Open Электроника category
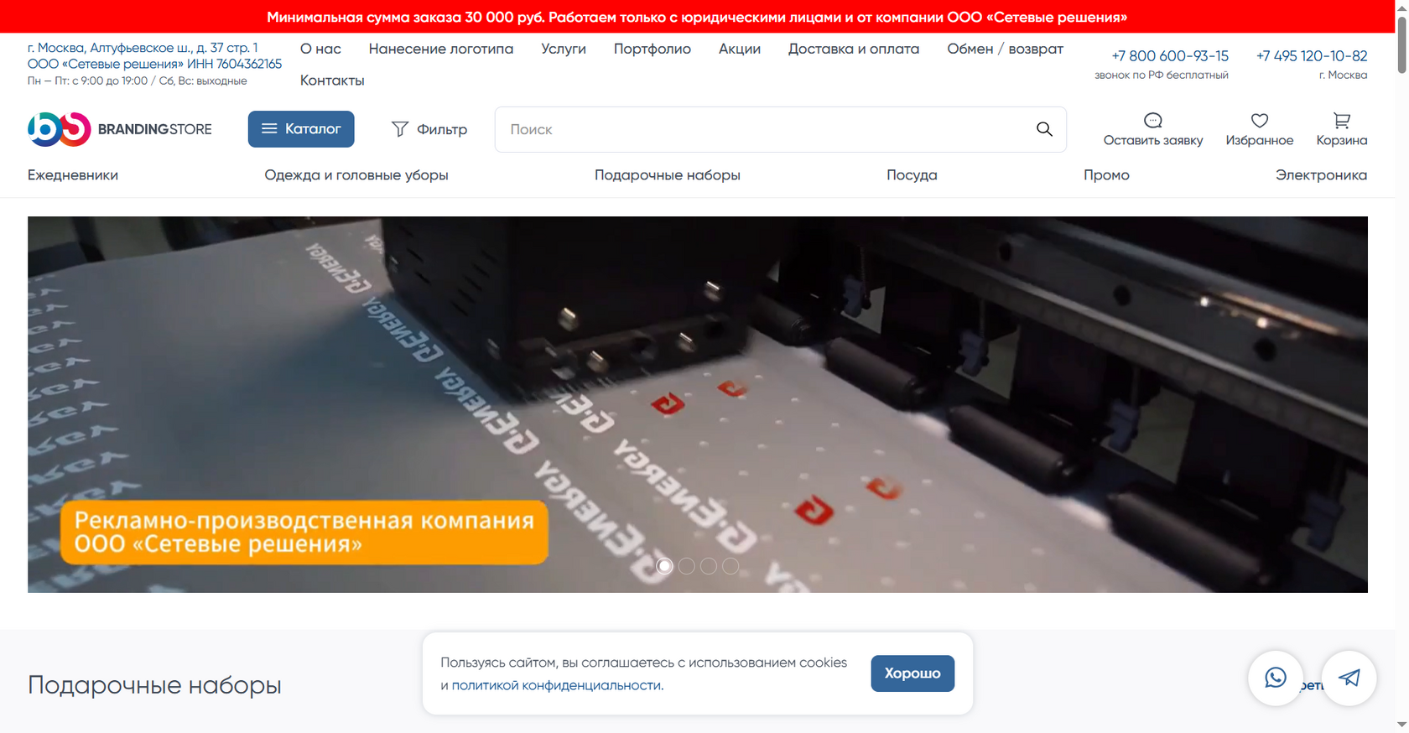 [x=1321, y=175]
